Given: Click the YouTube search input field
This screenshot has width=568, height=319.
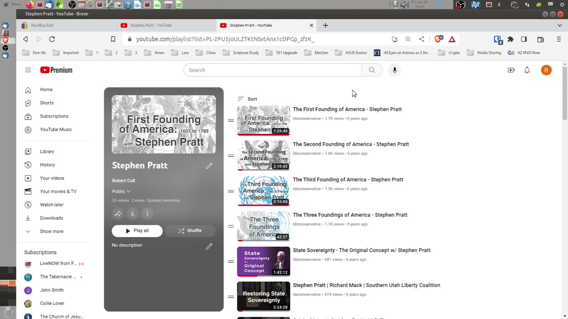Looking at the screenshot, I should pos(272,70).
